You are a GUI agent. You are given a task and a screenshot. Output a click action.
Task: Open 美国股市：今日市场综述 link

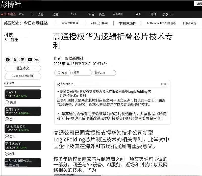coord(26,23)
